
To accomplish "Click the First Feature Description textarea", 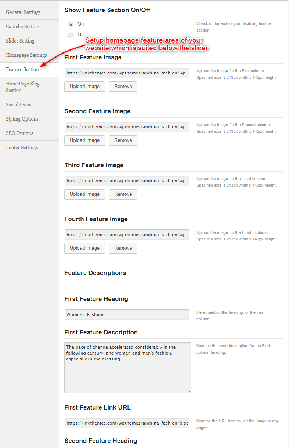I will (x=127, y=368).
